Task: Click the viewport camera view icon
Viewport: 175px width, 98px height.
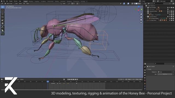Action: tap(141, 20)
